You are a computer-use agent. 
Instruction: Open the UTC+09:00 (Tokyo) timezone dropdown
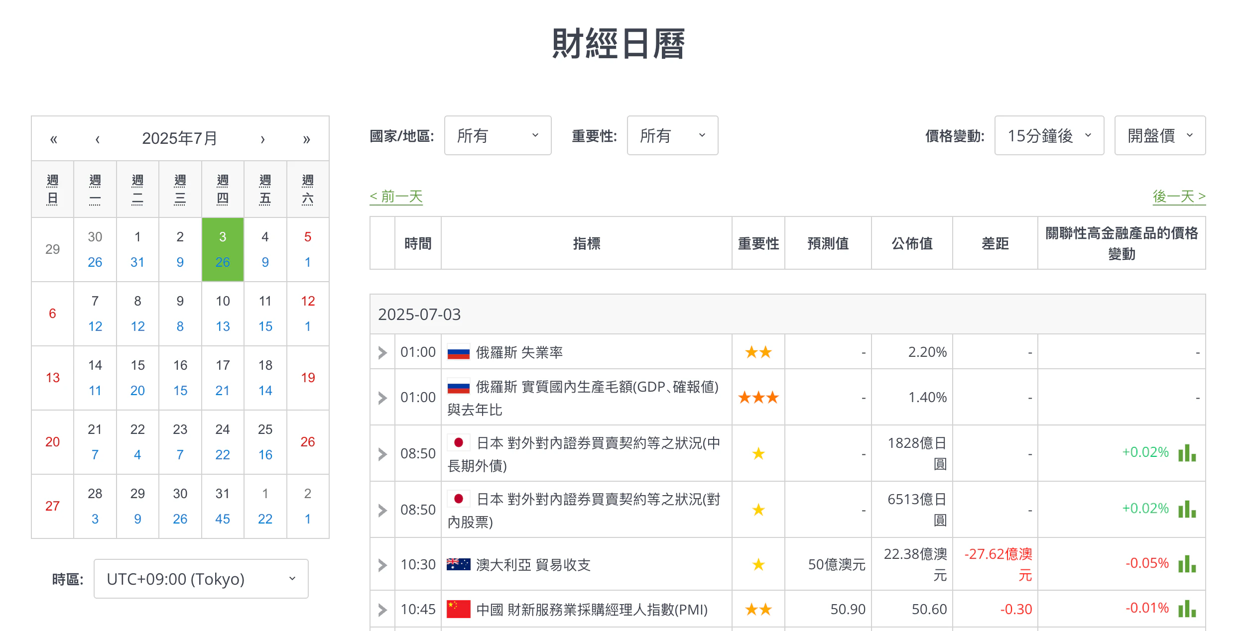pos(201,579)
